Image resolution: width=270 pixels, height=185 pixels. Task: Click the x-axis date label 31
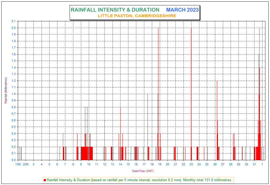[x=254, y=164]
